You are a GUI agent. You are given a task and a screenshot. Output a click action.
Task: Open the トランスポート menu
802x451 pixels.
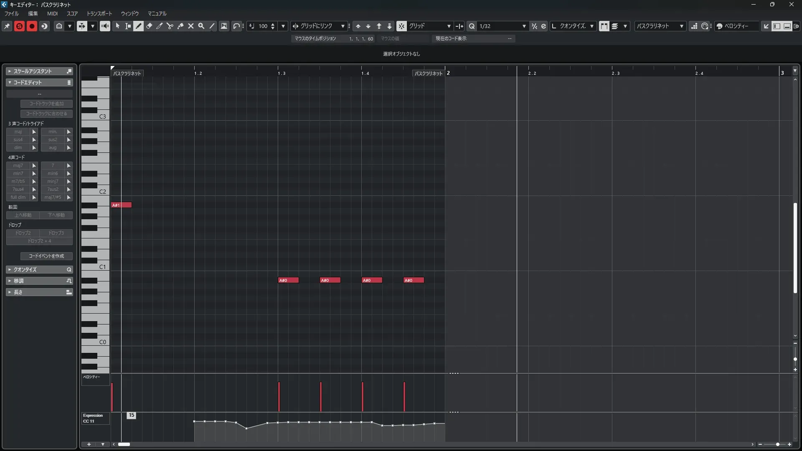pos(99,13)
